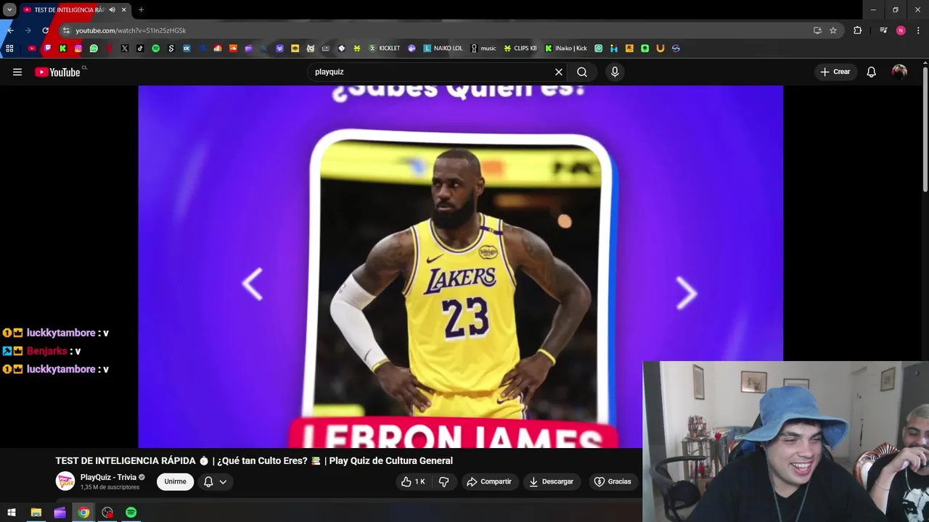Open the apps grid in bookmarks bar
The image size is (929, 522).
tap(9, 49)
